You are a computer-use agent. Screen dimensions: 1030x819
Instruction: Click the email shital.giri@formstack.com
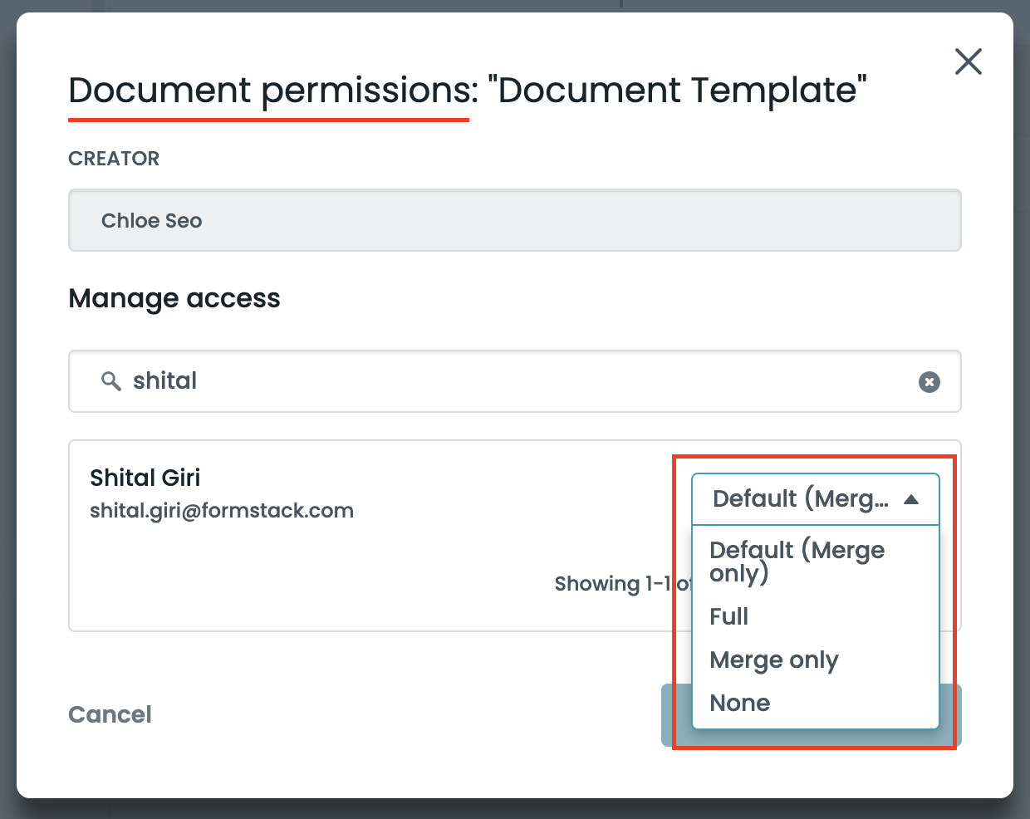222,510
